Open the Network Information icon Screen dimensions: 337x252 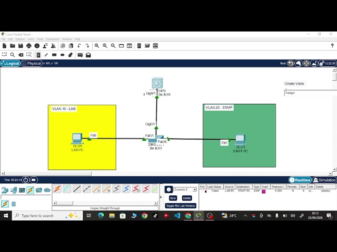pyautogui.click(x=37, y=46)
